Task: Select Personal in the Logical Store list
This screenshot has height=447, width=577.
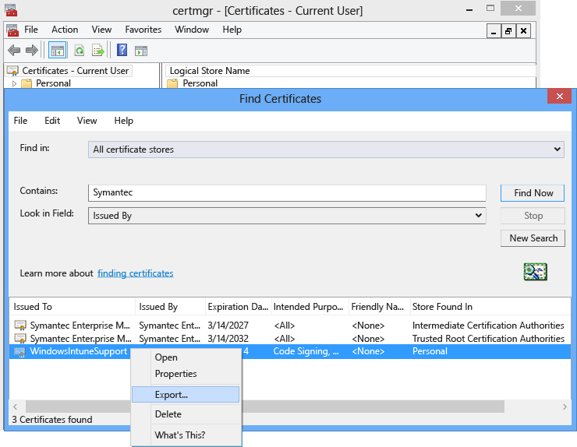Action: 200,83
